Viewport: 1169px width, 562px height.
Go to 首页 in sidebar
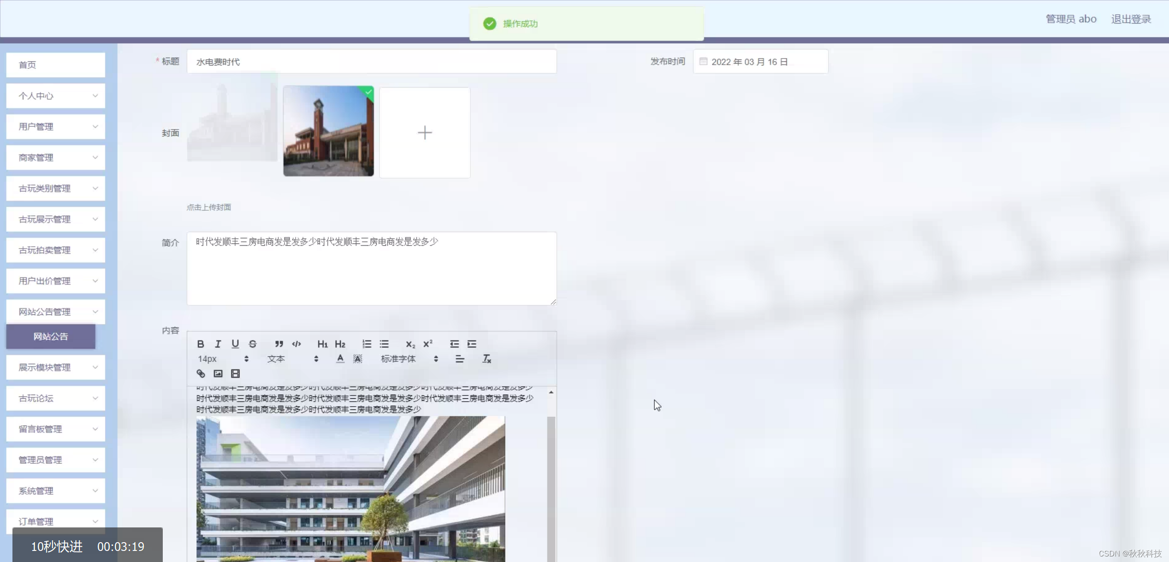coord(56,65)
